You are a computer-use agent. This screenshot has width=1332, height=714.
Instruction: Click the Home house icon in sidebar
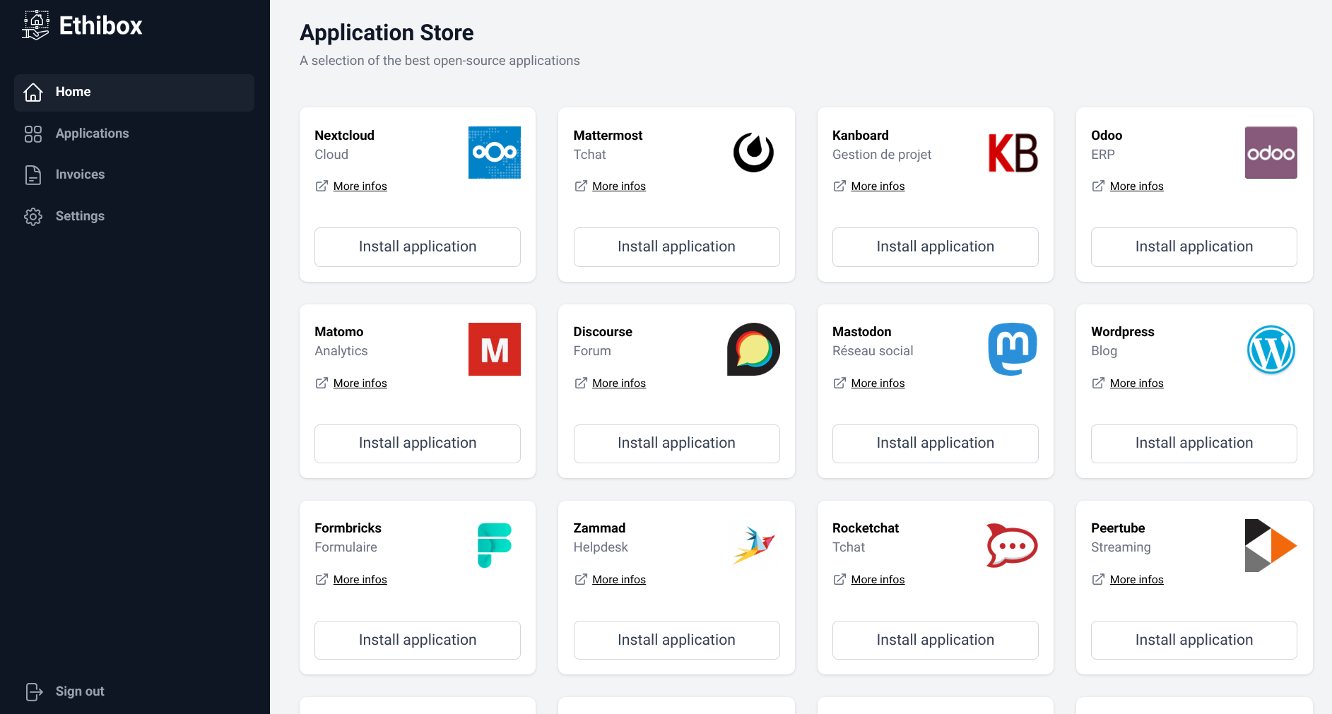tap(33, 93)
